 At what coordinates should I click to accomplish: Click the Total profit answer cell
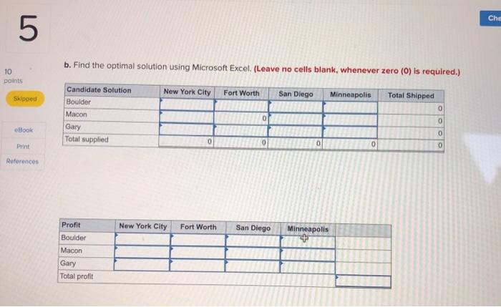[x=363, y=281]
